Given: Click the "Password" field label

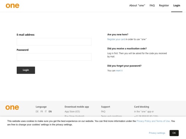Looking at the screenshot, I should (x=23, y=50).
